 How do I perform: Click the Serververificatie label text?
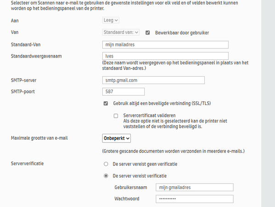(x=27, y=163)
